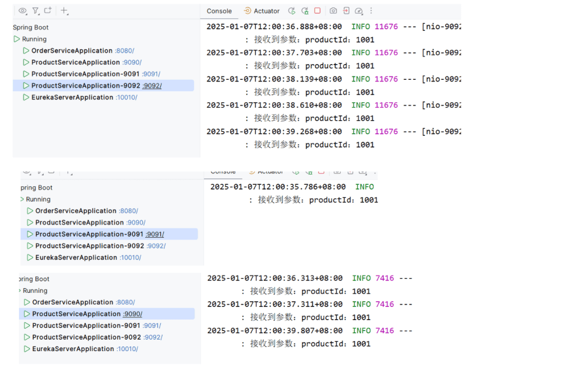Stop the service with the red square icon
This screenshot has width=564, height=381.
pos(317,11)
